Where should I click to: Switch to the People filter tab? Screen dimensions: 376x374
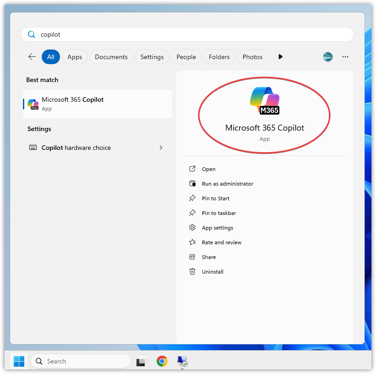point(186,57)
